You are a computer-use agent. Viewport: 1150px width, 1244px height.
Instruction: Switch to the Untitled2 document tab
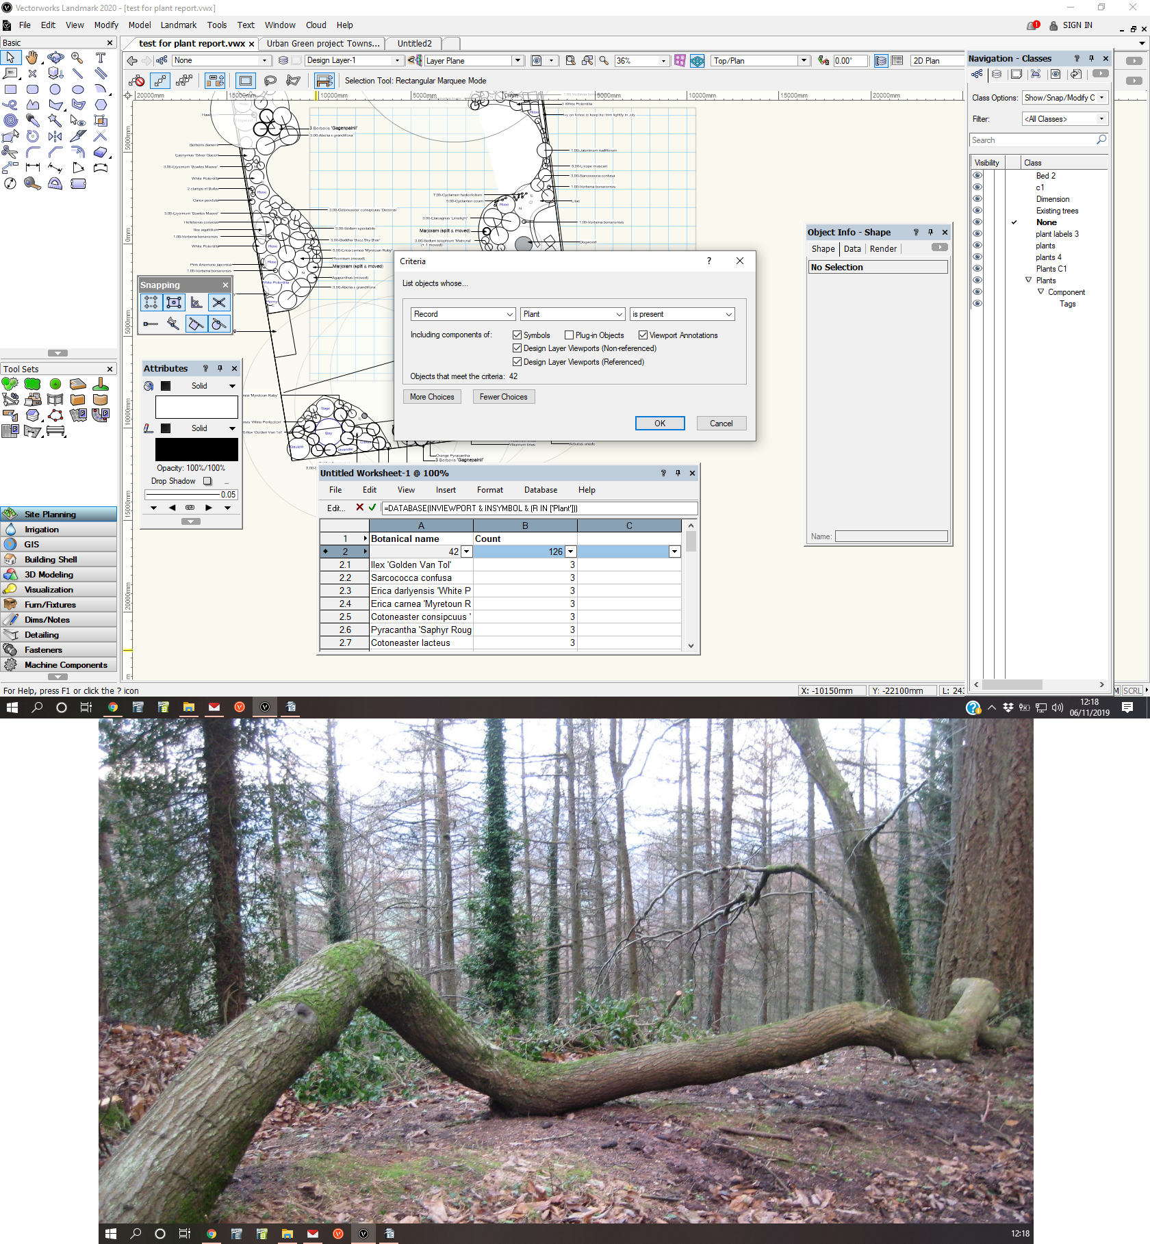[x=415, y=44]
